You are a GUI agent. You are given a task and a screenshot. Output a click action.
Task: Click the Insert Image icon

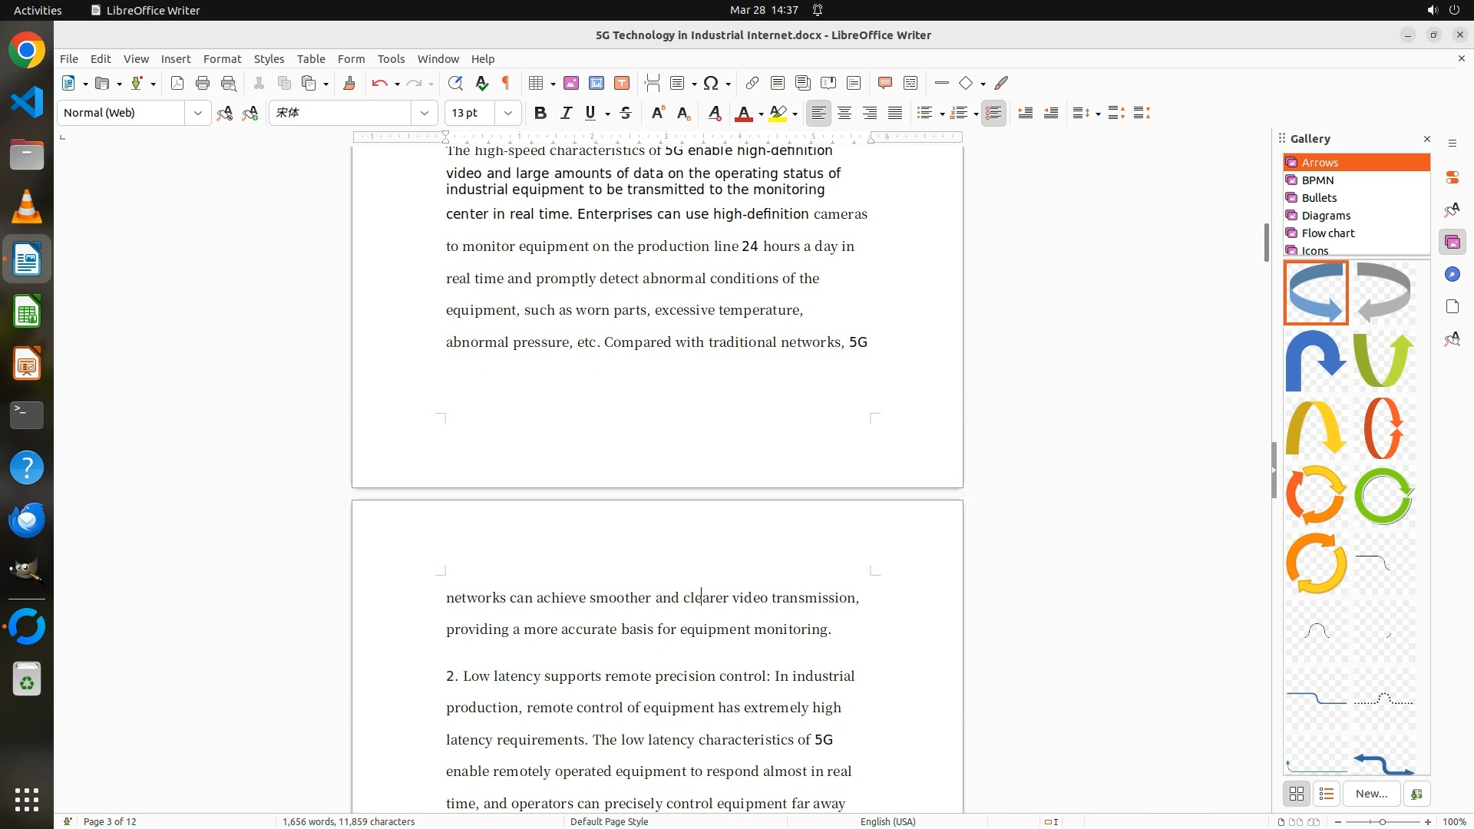[x=571, y=83]
